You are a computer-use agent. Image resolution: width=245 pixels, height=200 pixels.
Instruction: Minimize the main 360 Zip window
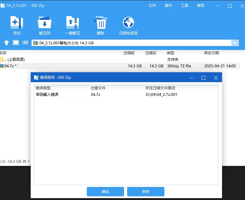point(217,6)
